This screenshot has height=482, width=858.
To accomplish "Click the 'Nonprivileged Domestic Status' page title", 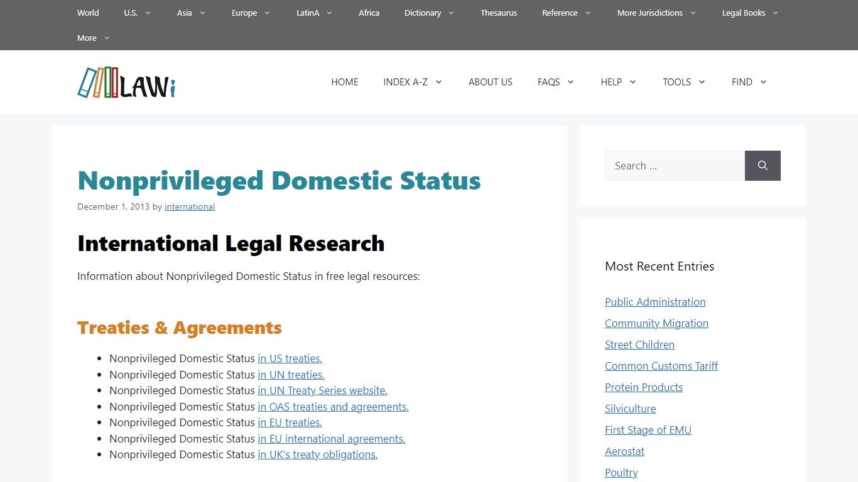I will (x=279, y=181).
